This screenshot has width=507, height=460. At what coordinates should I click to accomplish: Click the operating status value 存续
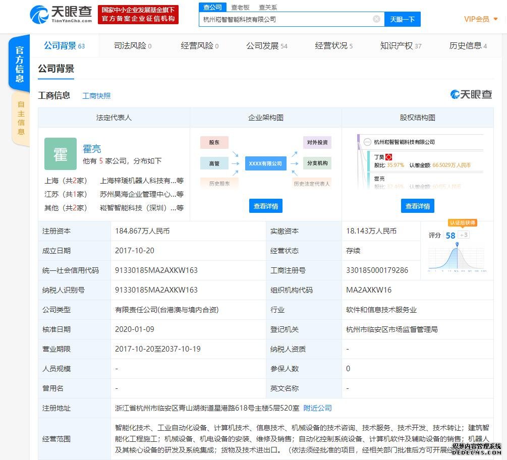click(353, 251)
